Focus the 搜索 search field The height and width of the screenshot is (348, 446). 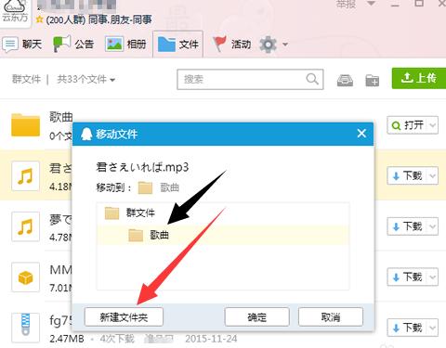click(250, 80)
